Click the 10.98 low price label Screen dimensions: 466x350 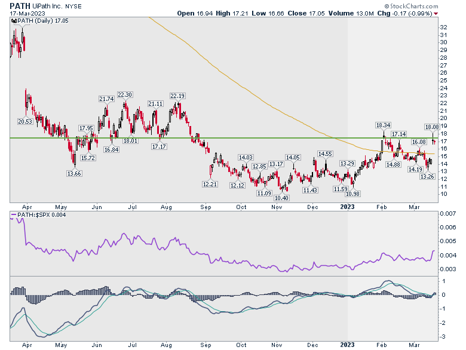click(x=352, y=194)
